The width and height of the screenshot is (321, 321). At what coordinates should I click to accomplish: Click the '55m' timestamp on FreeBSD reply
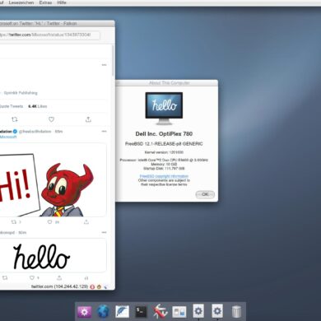coord(58,132)
